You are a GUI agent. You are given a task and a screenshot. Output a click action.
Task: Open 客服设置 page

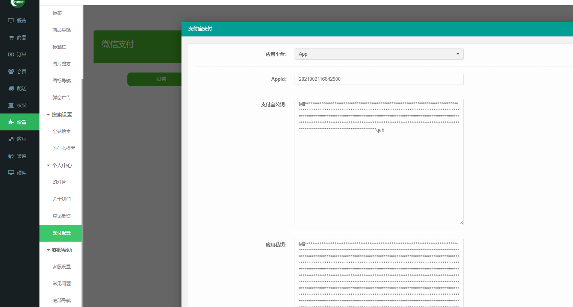click(x=62, y=267)
